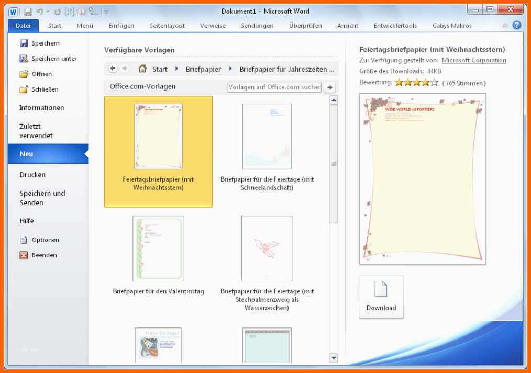Screen dimensions: 531x373
Task: Click the Öffnen folder icon
Action: (x=24, y=74)
